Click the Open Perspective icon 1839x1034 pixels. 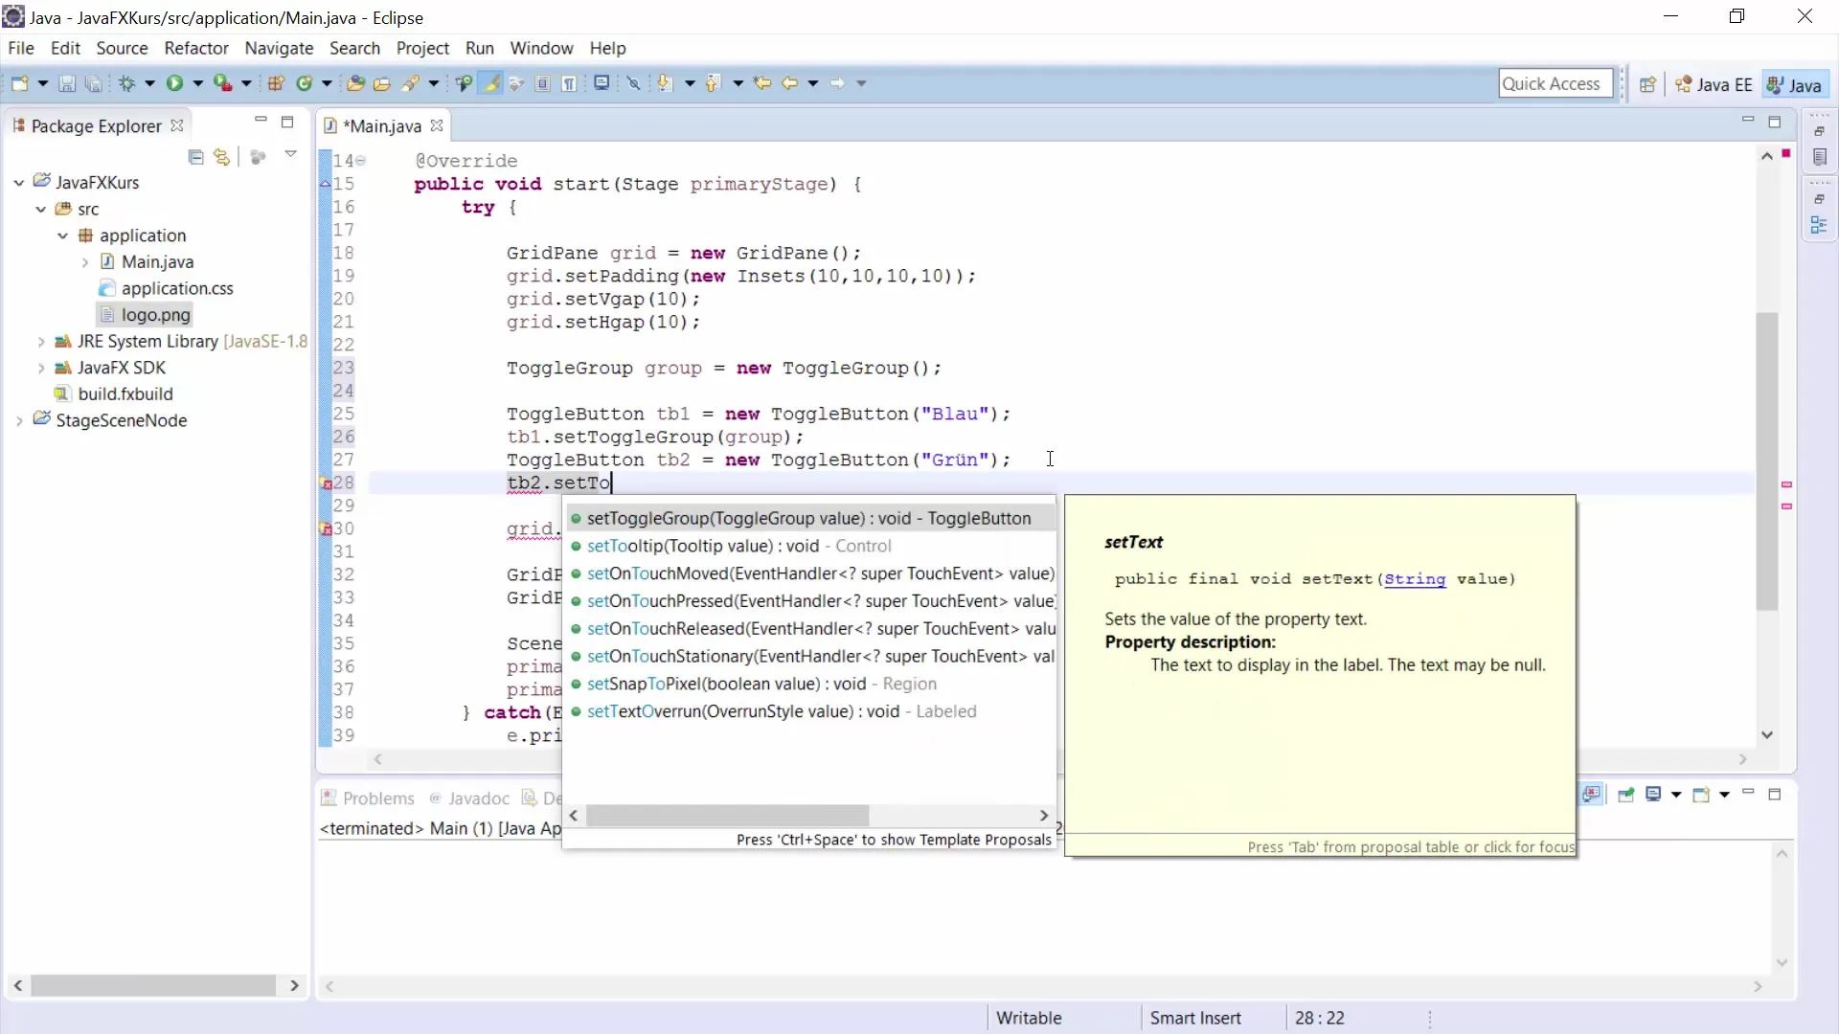pyautogui.click(x=1647, y=84)
